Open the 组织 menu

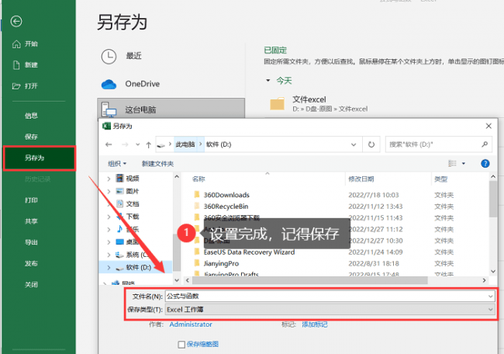click(117, 164)
